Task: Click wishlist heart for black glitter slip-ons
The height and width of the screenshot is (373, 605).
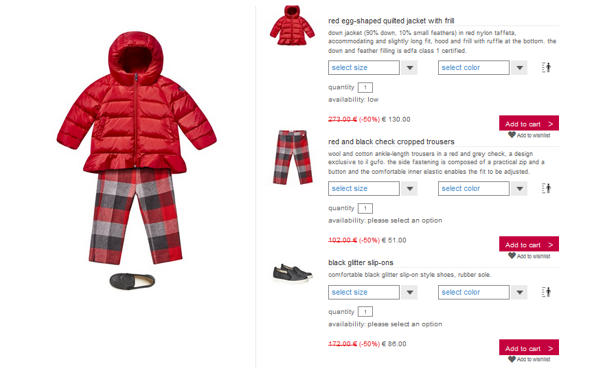Action: coord(512,359)
